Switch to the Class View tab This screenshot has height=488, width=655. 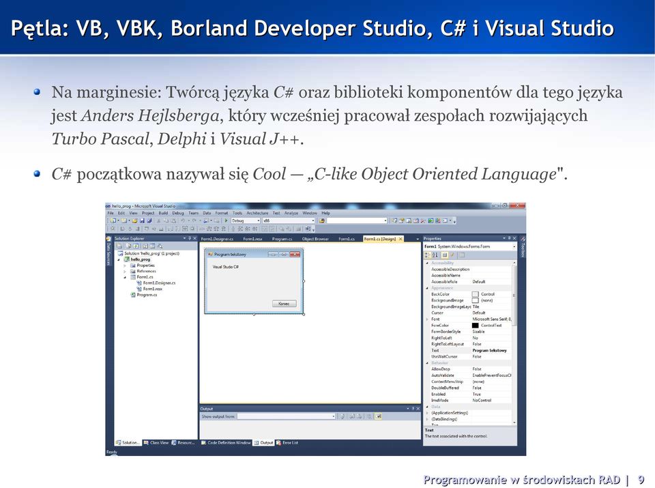(x=156, y=442)
